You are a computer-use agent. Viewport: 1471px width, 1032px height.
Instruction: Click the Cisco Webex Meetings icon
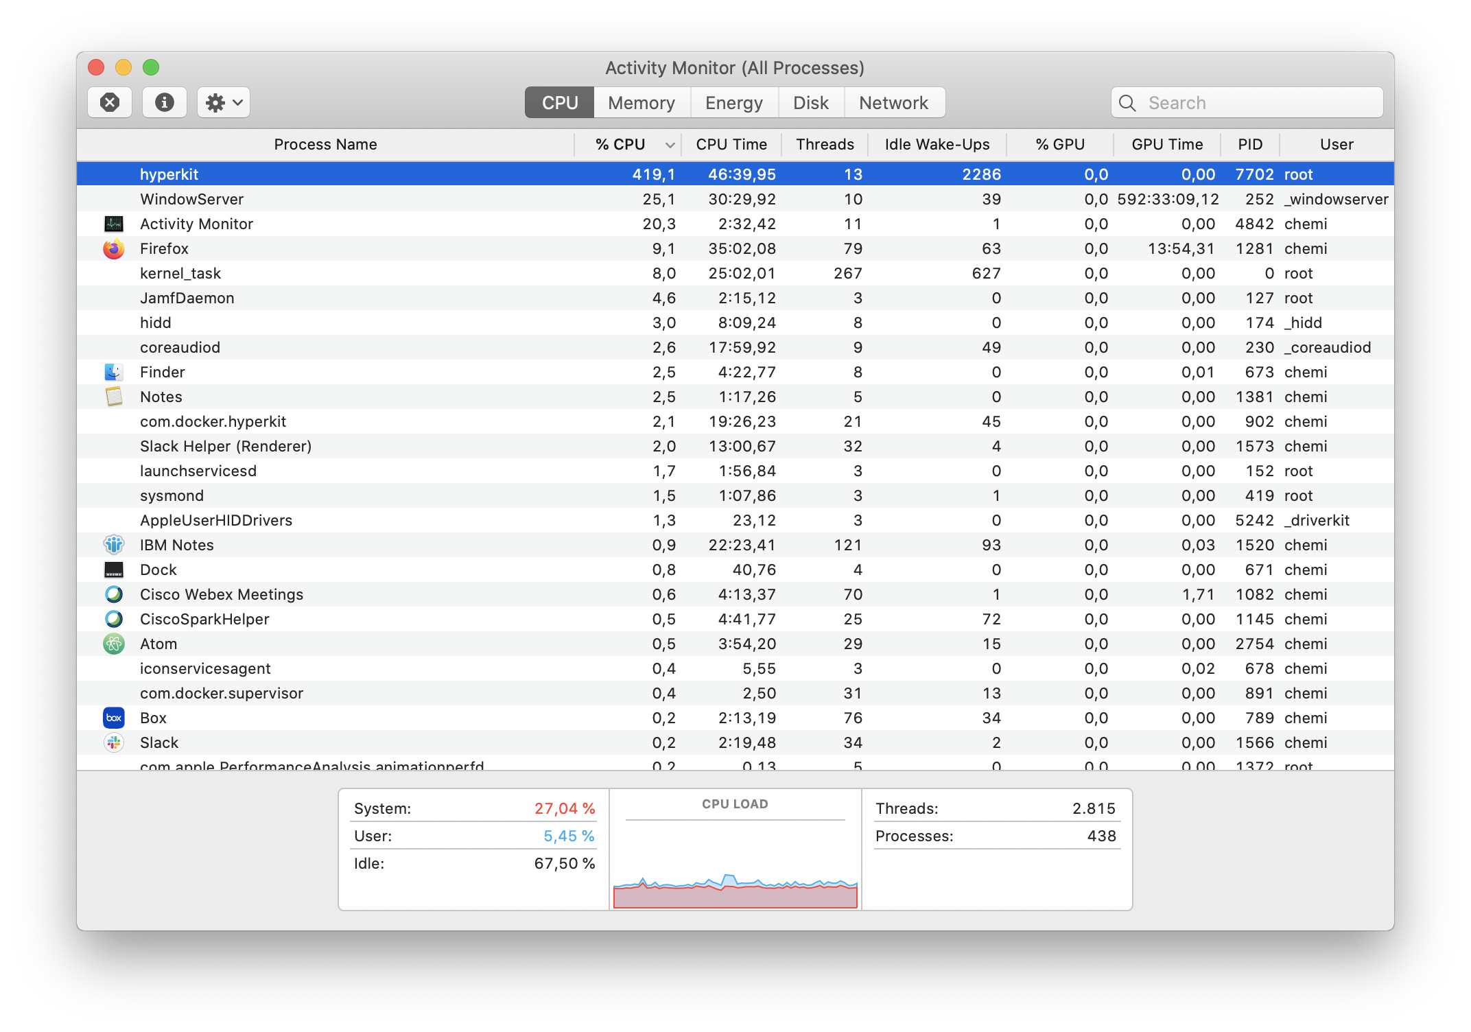(114, 594)
